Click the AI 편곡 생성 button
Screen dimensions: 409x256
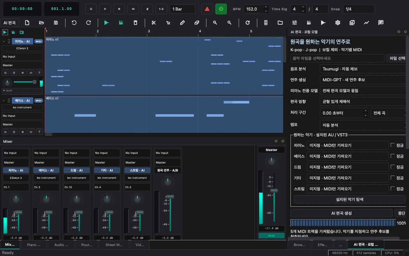point(342,213)
